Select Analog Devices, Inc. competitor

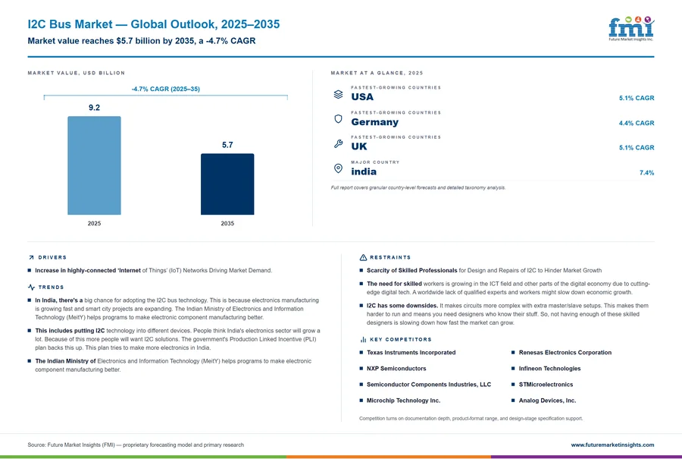click(547, 401)
